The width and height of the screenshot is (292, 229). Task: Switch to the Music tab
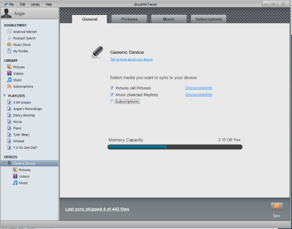click(x=169, y=19)
